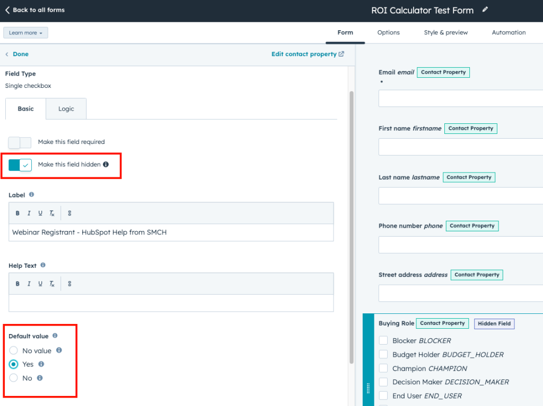The image size is (543, 406).
Task: Switch to the Logic field settings tab
Action: click(x=66, y=109)
